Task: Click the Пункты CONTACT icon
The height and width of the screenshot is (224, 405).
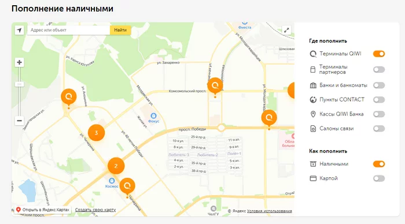Action: (x=313, y=100)
